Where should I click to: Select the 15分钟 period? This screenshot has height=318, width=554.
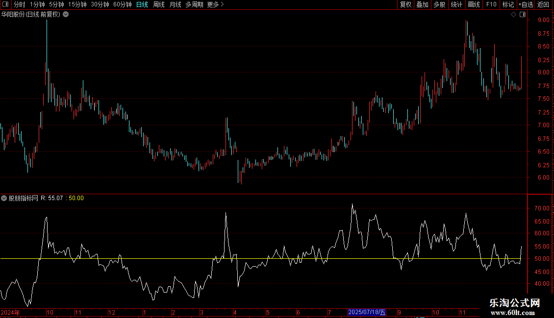click(x=77, y=4)
